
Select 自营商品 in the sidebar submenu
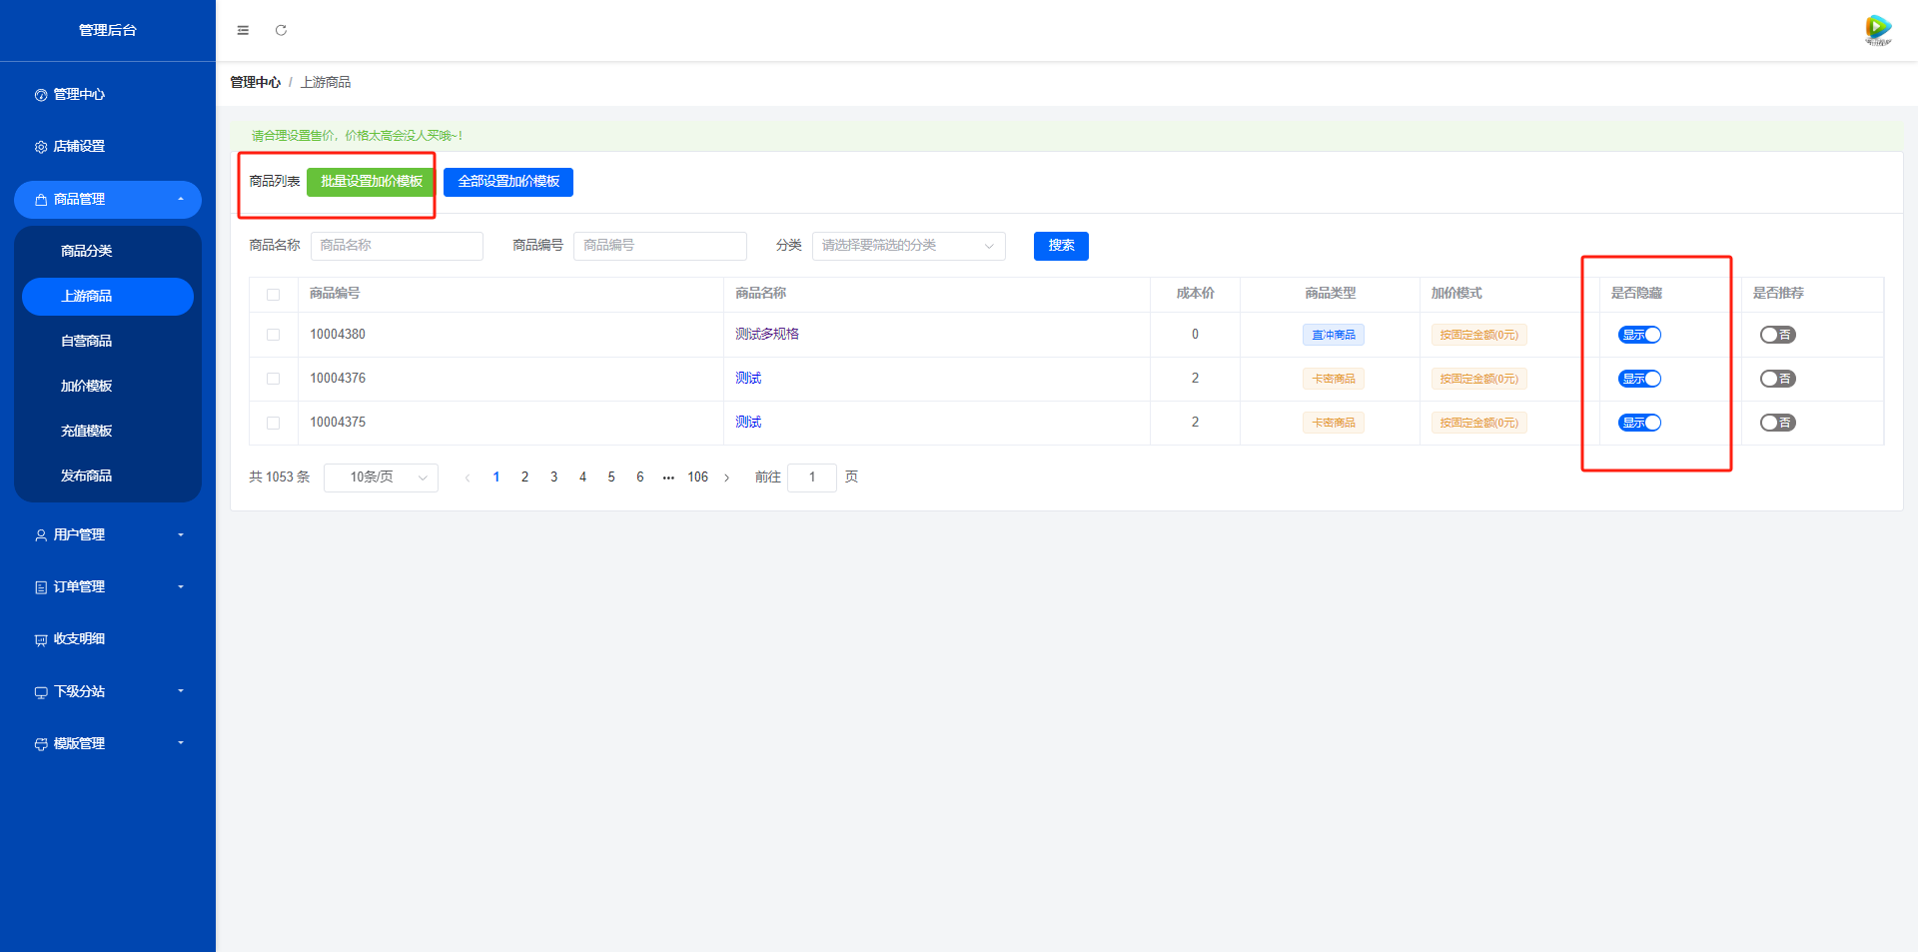pyautogui.click(x=87, y=341)
